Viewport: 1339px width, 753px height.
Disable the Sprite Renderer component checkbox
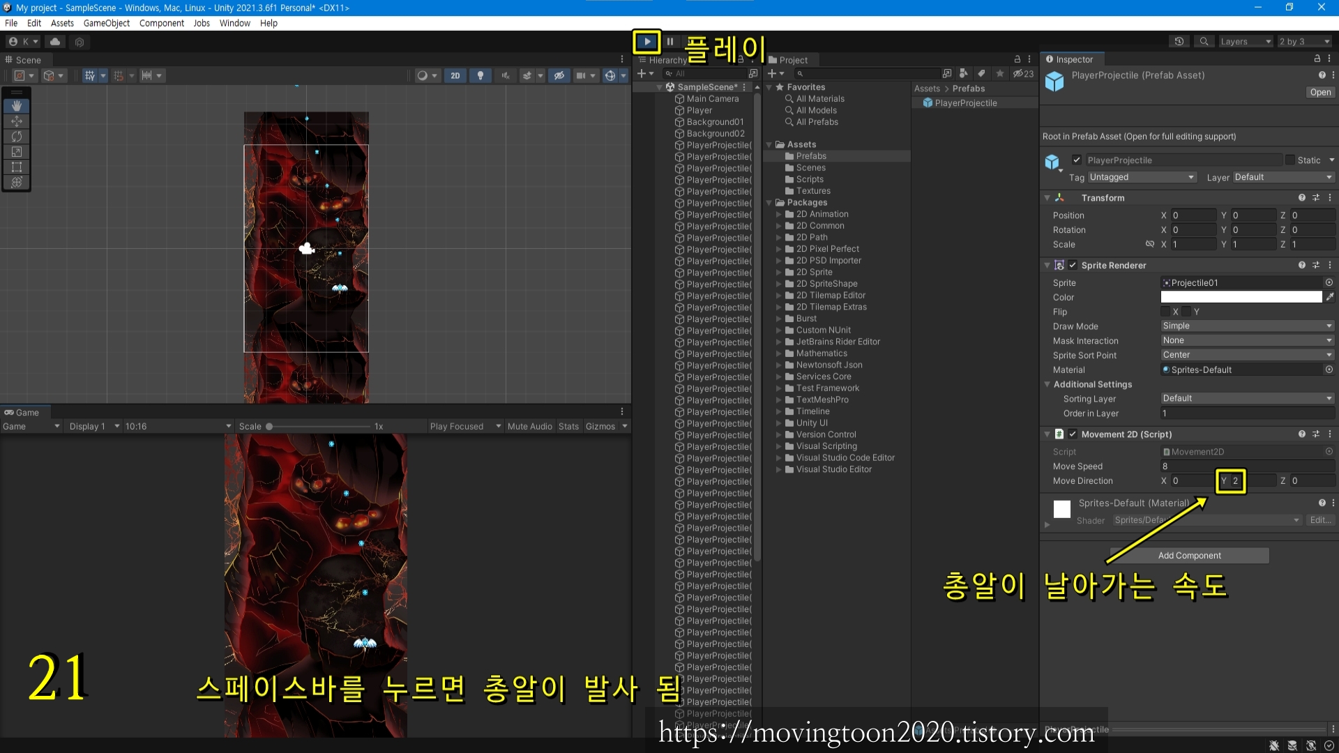click(x=1073, y=266)
